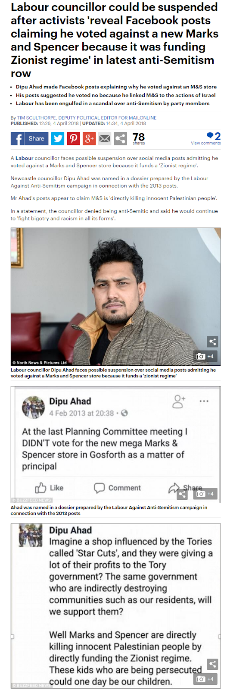This screenshot has height=690, width=227.
Task: Tweet article with the Twitter icon
Action: [58, 138]
